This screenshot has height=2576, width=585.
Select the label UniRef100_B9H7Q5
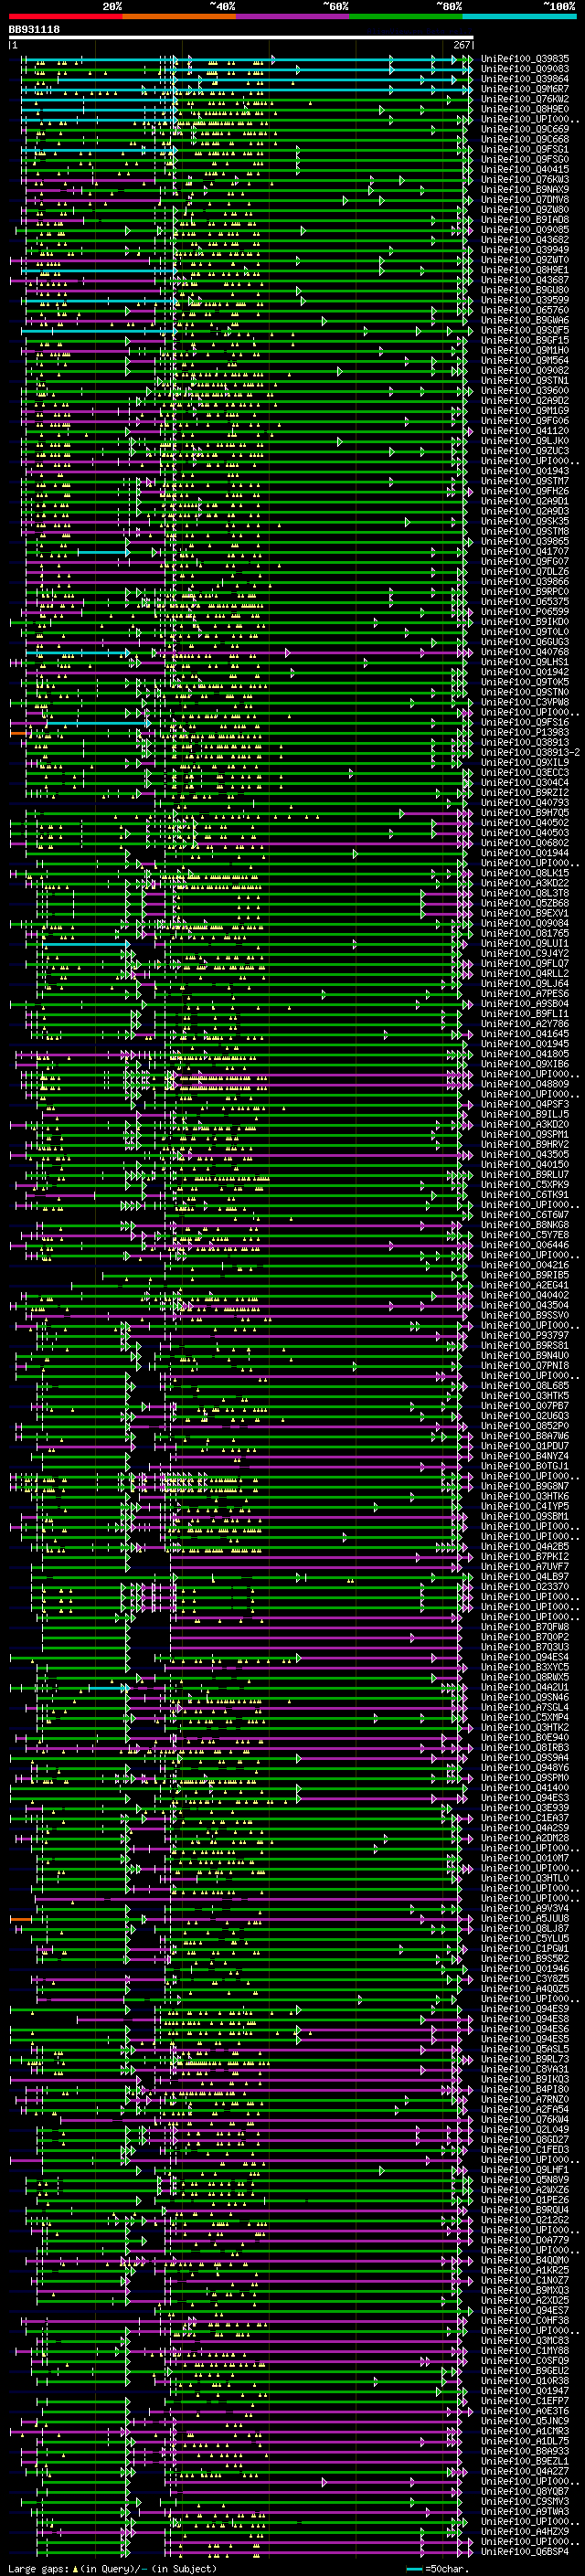click(x=525, y=812)
